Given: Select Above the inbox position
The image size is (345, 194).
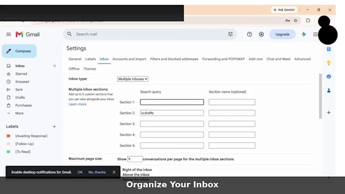Looking at the screenshot, I should coord(136,175).
